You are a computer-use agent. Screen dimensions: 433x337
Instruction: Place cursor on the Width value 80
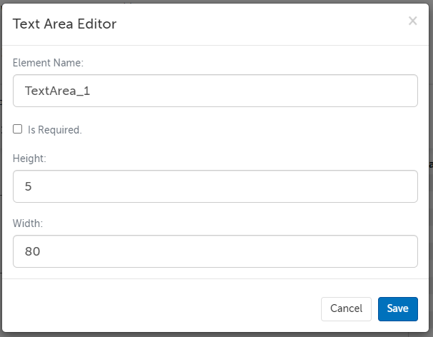tap(32, 252)
